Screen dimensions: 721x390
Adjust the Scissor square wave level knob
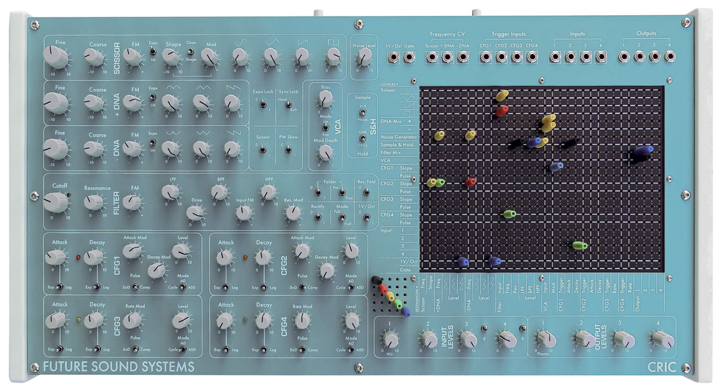coord(333,58)
